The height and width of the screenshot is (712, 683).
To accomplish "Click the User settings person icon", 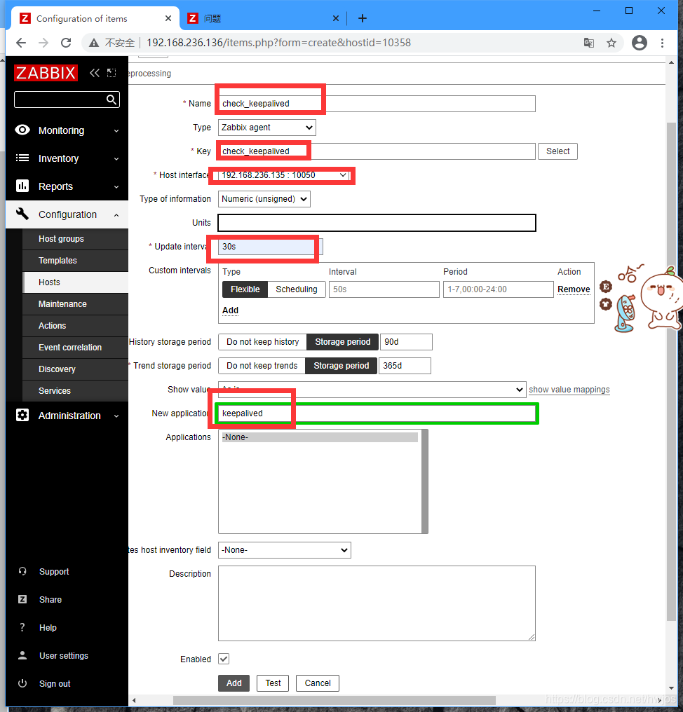I will [22, 655].
